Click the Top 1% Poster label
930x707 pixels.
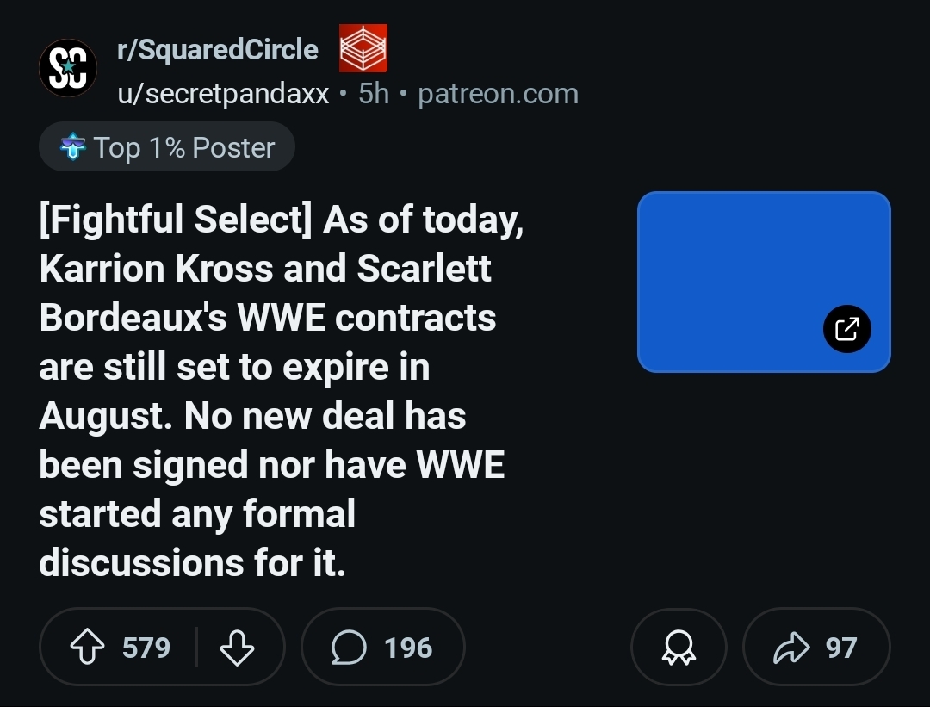pyautogui.click(x=184, y=148)
